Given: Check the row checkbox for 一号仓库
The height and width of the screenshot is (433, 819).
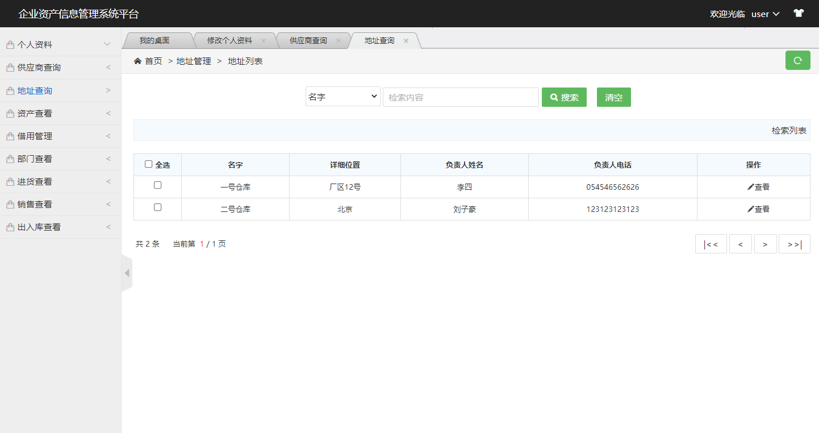Looking at the screenshot, I should (157, 185).
